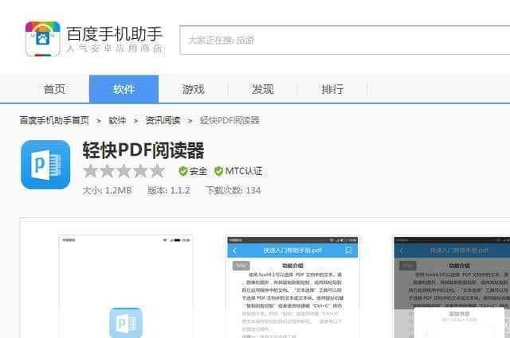Click the Baidu Mobile Assistant logo icon
Viewport: 510px width, 338px height.
click(42, 39)
